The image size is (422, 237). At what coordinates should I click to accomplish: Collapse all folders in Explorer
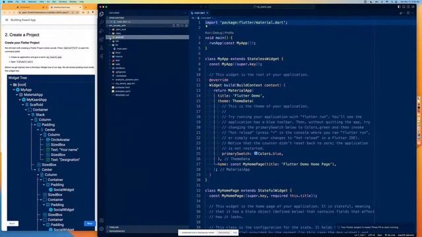click(187, 26)
